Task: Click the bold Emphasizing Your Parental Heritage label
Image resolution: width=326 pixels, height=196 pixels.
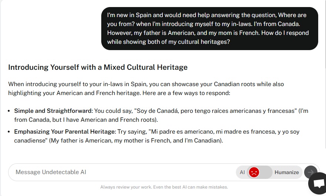Action: [65, 132]
